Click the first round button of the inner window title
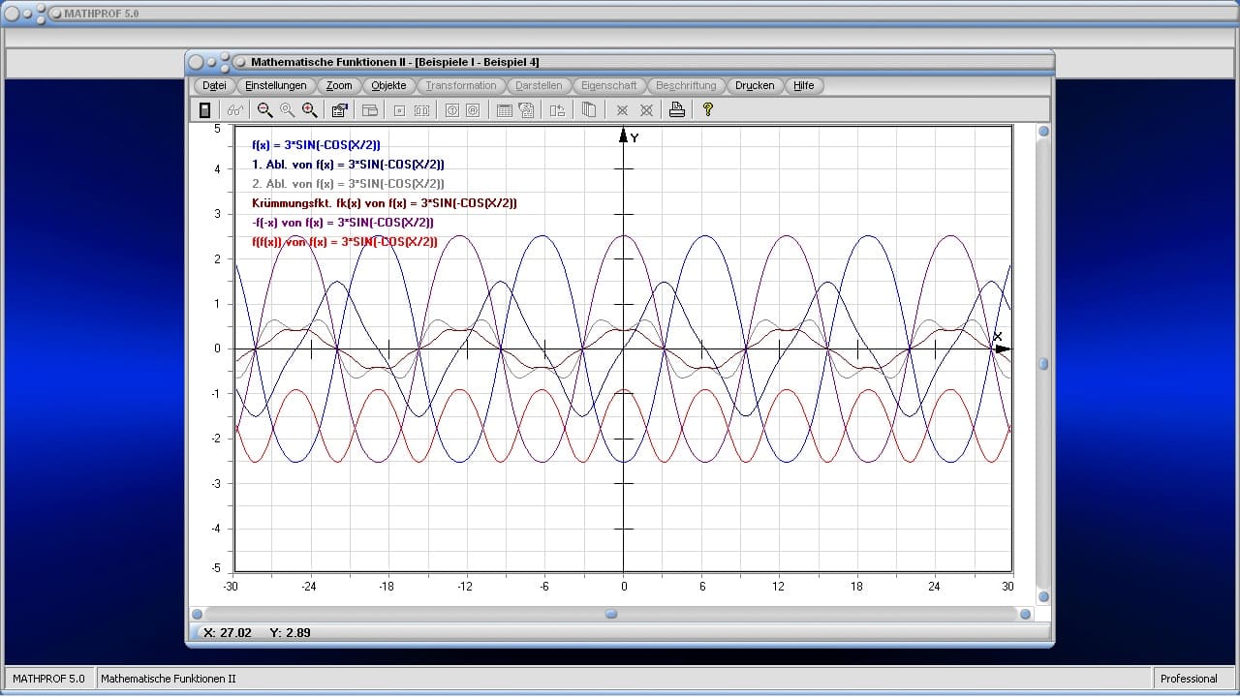The width and height of the screenshot is (1240, 697). point(197,62)
